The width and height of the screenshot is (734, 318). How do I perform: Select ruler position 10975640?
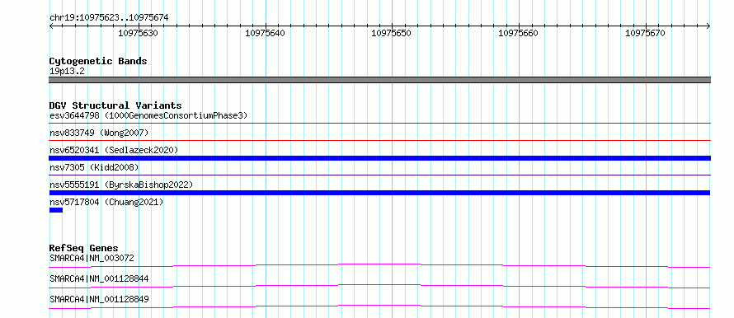pos(265,33)
